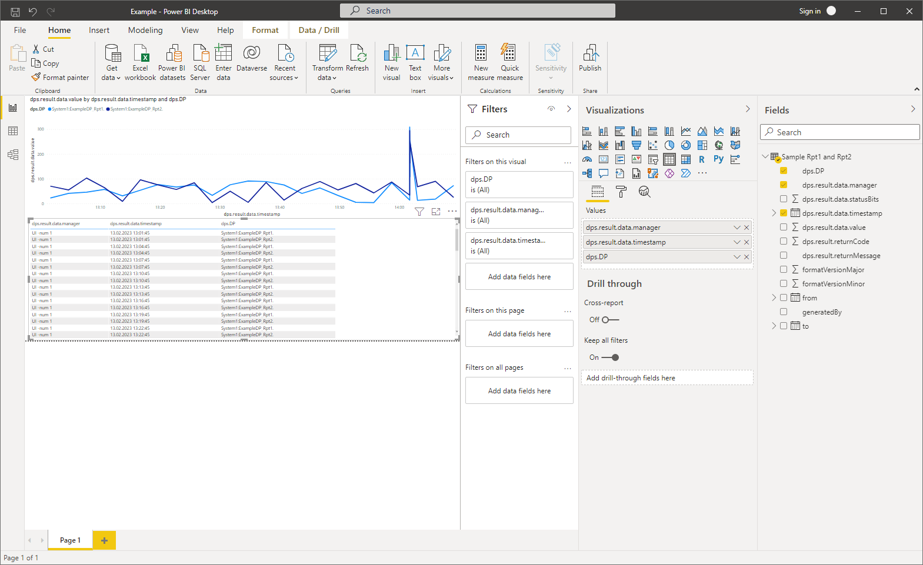The width and height of the screenshot is (923, 565).
Task: Collapse the Fields pane
Action: coord(913,109)
